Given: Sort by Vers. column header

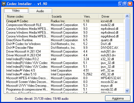Looking at the screenshot, I should 90,17.
